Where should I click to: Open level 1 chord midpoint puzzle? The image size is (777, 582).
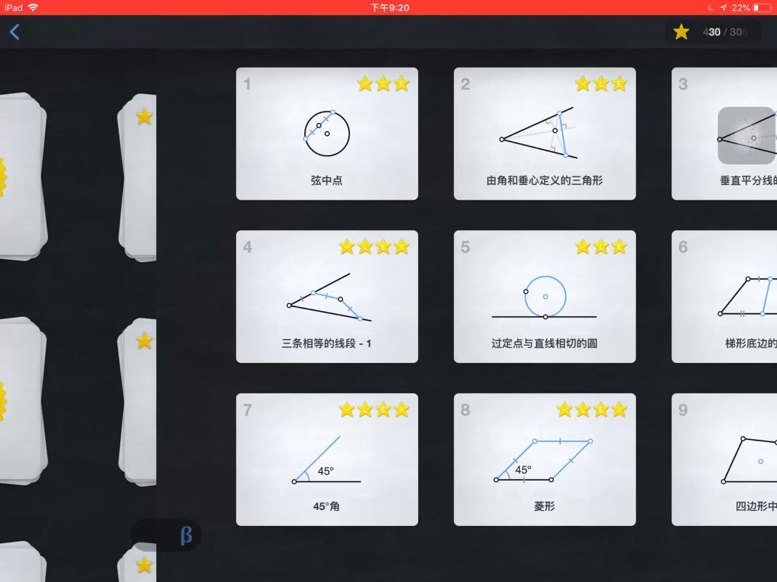tap(327, 134)
